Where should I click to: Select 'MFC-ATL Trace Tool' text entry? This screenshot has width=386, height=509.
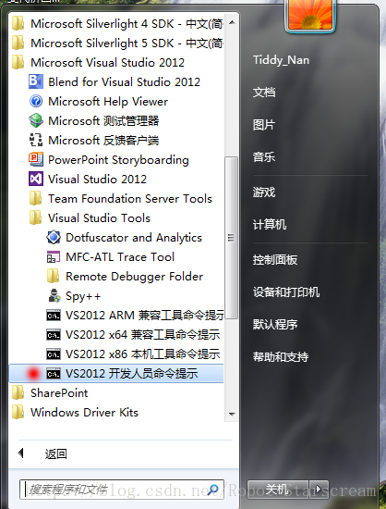point(120,257)
